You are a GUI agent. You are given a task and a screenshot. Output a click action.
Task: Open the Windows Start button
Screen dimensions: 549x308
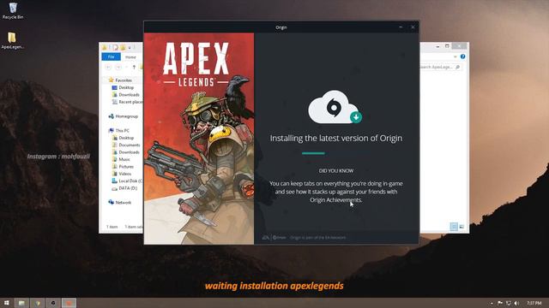click(6, 303)
